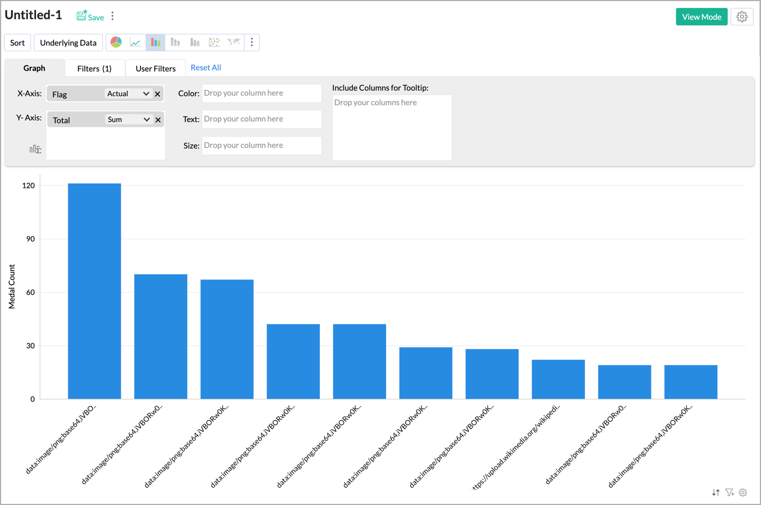The width and height of the screenshot is (761, 505).
Task: Click the second bar valued near 70
Action: click(161, 337)
